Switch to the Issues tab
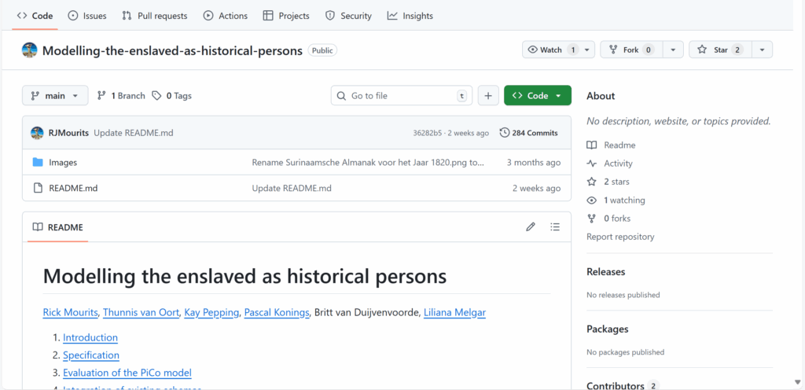Image resolution: width=805 pixels, height=390 pixels. coord(87,16)
